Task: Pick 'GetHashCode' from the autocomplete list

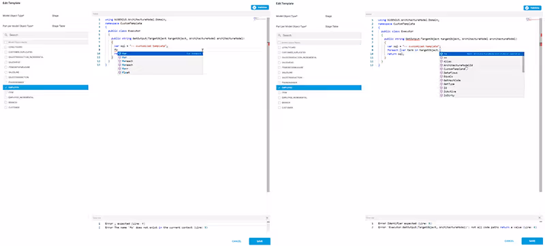Action: coord(481,80)
